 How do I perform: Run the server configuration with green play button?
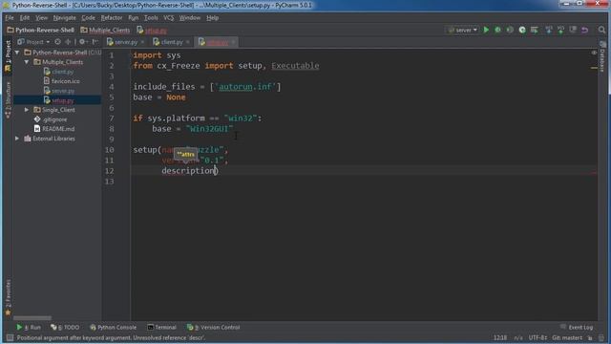[486, 30]
